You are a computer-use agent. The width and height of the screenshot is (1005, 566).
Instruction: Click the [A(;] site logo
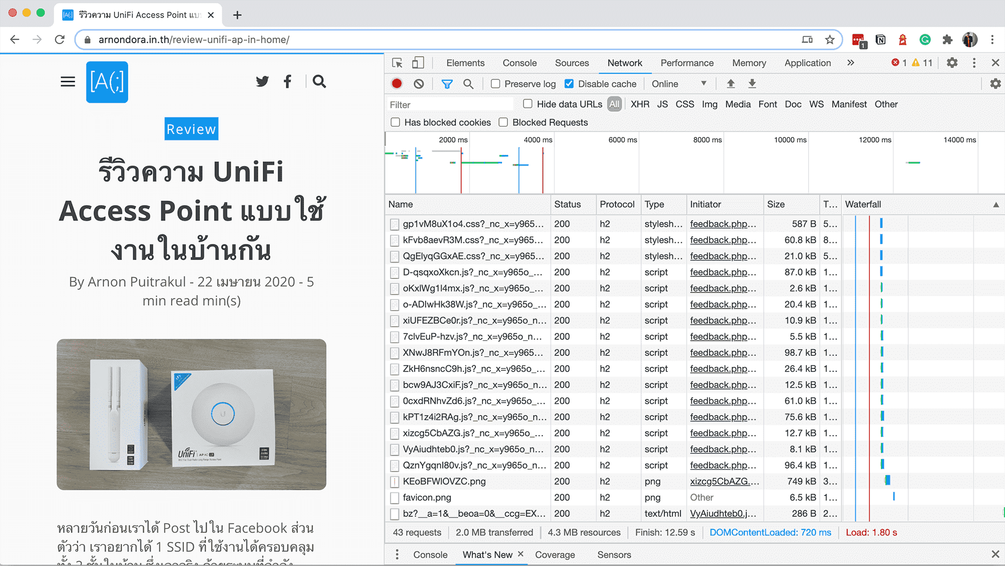click(x=107, y=82)
